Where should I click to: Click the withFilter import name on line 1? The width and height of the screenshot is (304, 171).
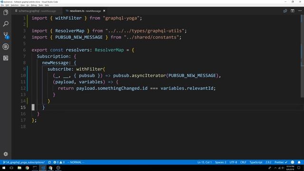point(68,18)
